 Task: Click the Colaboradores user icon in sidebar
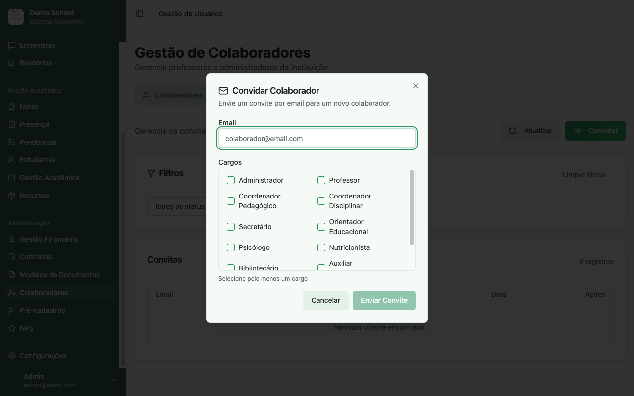point(12,293)
